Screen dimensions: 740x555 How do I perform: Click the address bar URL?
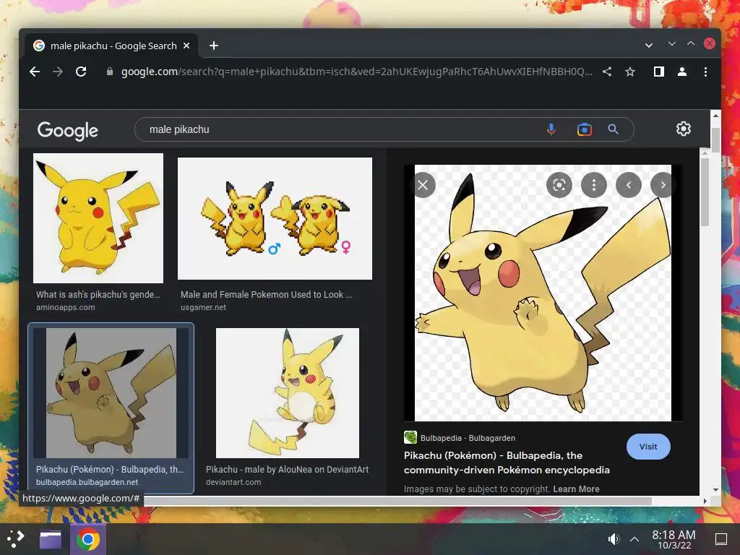click(357, 72)
